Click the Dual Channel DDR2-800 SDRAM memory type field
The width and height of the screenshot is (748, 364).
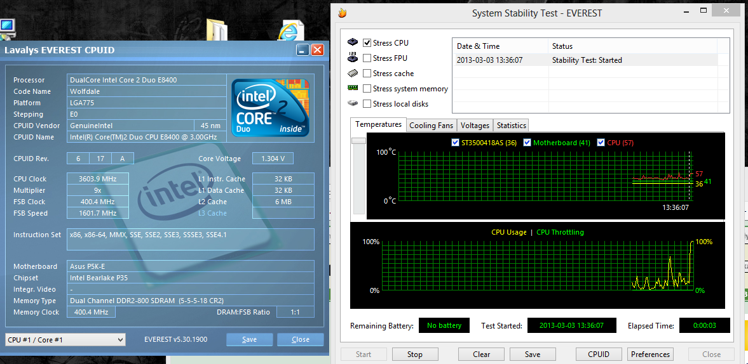[x=191, y=301]
